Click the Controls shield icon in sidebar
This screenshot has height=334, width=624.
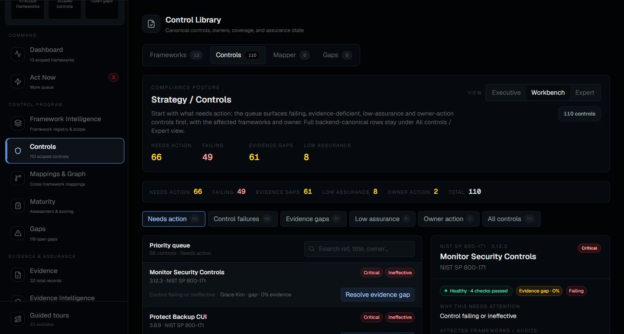coord(18,151)
